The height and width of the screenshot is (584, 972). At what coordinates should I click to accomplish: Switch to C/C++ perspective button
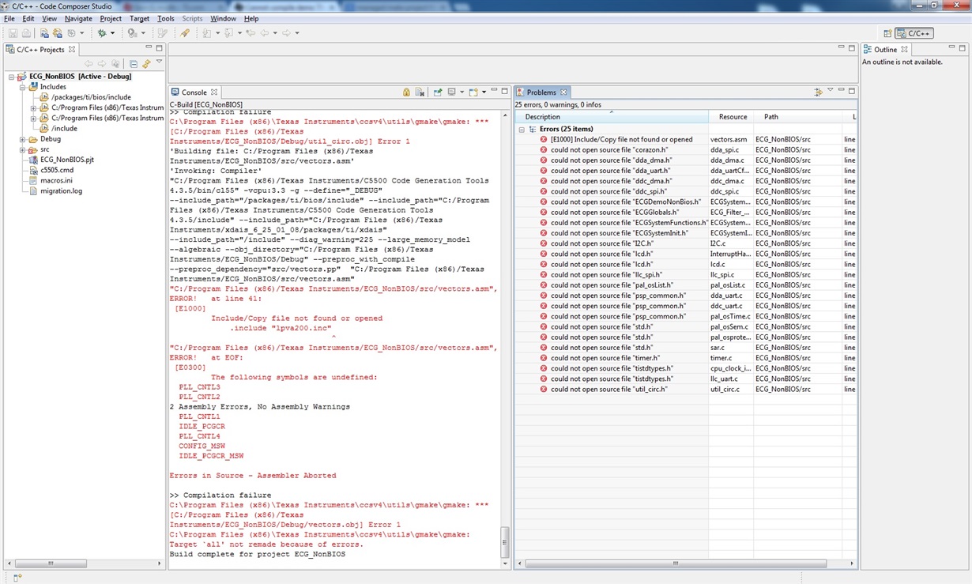click(914, 33)
